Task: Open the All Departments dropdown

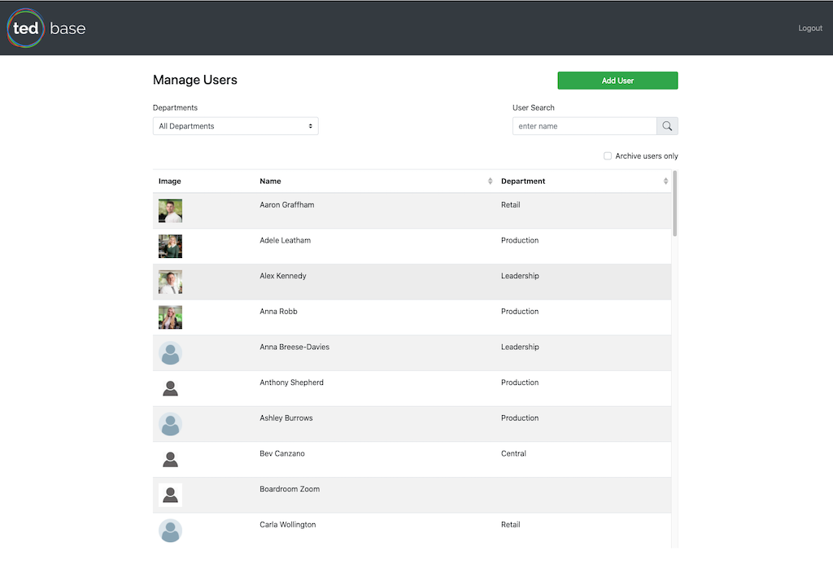Action: 235,126
